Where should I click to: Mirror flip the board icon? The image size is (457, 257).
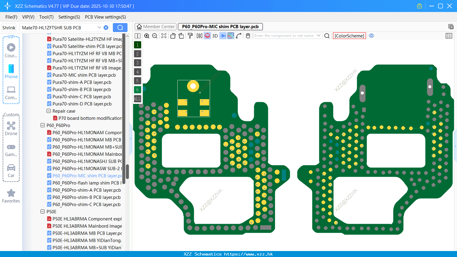[x=199, y=36]
